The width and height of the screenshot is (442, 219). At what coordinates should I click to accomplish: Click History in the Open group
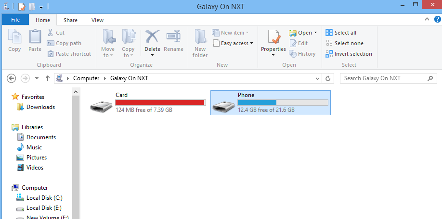coord(302,54)
